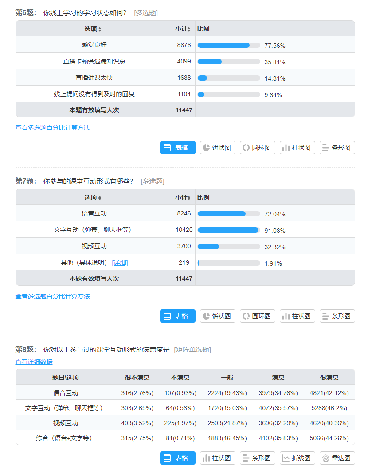368x470 pixels.
Task: Select the 表格 table view for Question 8
Action: coord(177,458)
